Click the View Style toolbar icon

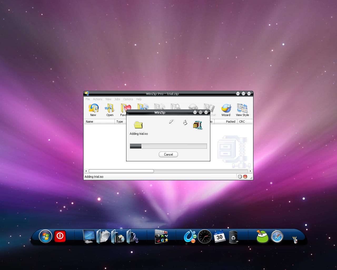click(242, 110)
